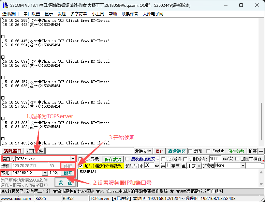The image size is (265, 202).
Task: Click the 发送 send button
Action: [65, 183]
